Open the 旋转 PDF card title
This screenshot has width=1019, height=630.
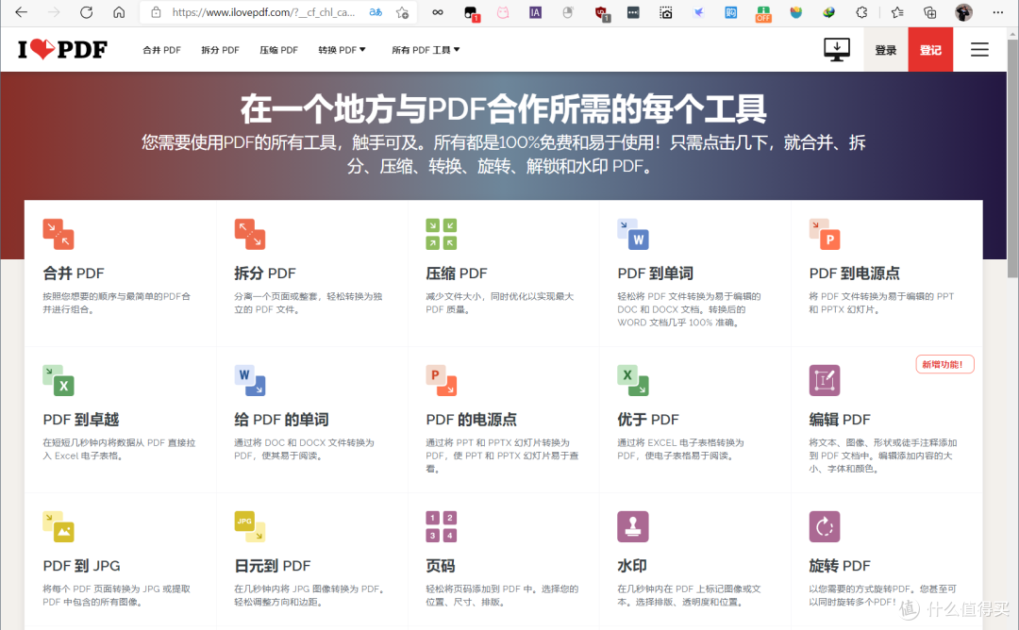click(x=840, y=566)
